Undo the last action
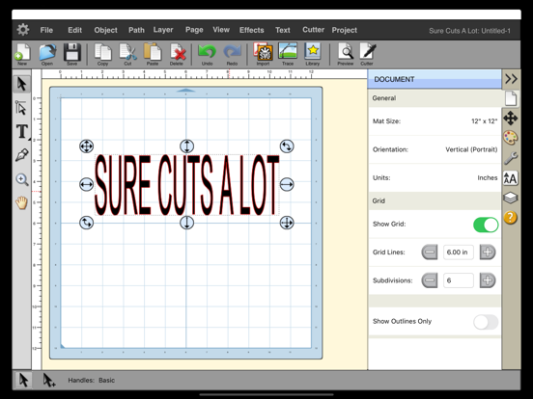Screen dimensions: 533x399 tap(207, 54)
